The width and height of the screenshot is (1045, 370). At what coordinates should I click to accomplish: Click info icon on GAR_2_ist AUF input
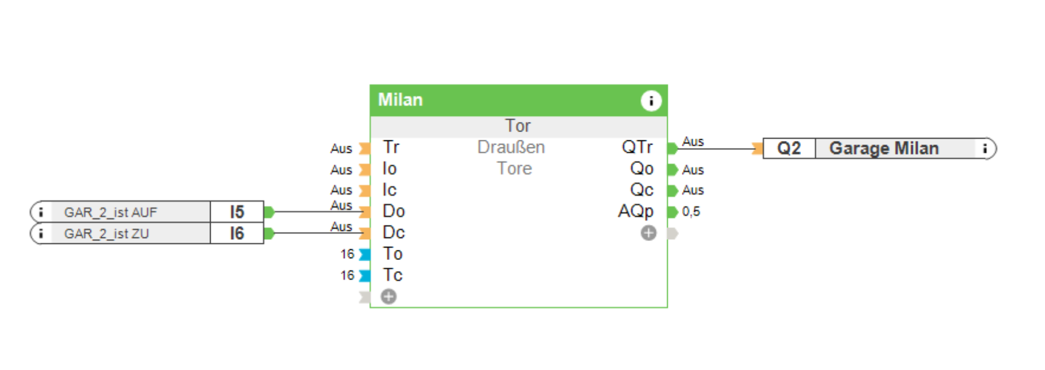(x=40, y=212)
